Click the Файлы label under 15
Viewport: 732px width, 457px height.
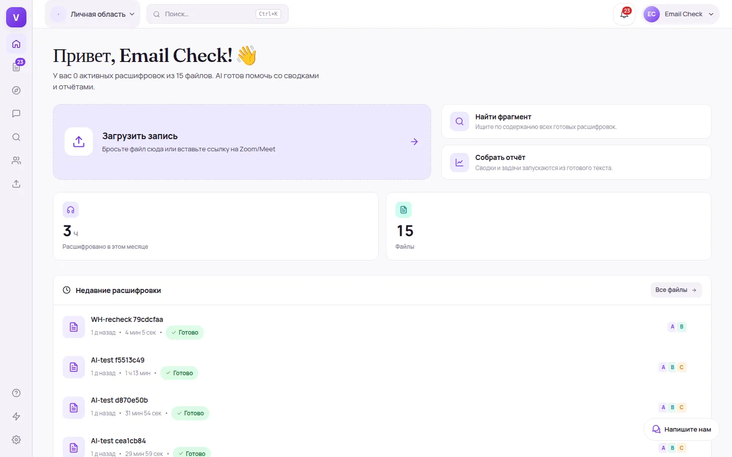point(405,247)
